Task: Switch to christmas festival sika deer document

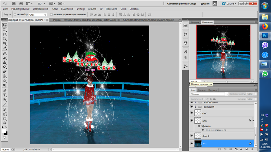Action: 84,20
